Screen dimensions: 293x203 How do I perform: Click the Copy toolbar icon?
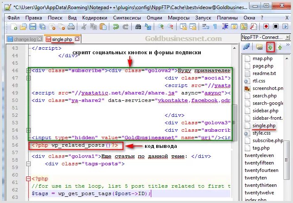pos(94,27)
